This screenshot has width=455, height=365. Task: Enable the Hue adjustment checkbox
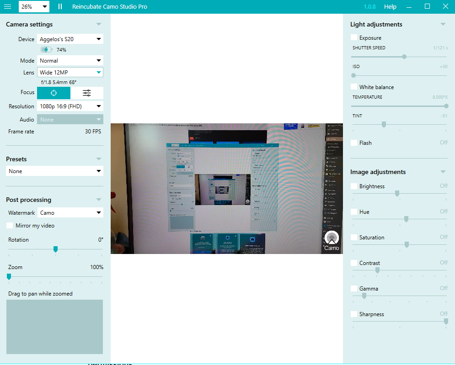pos(354,212)
